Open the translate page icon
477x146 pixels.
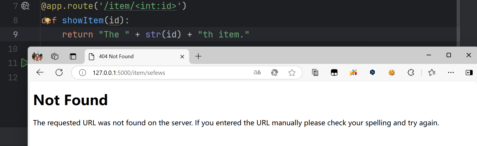point(257,73)
